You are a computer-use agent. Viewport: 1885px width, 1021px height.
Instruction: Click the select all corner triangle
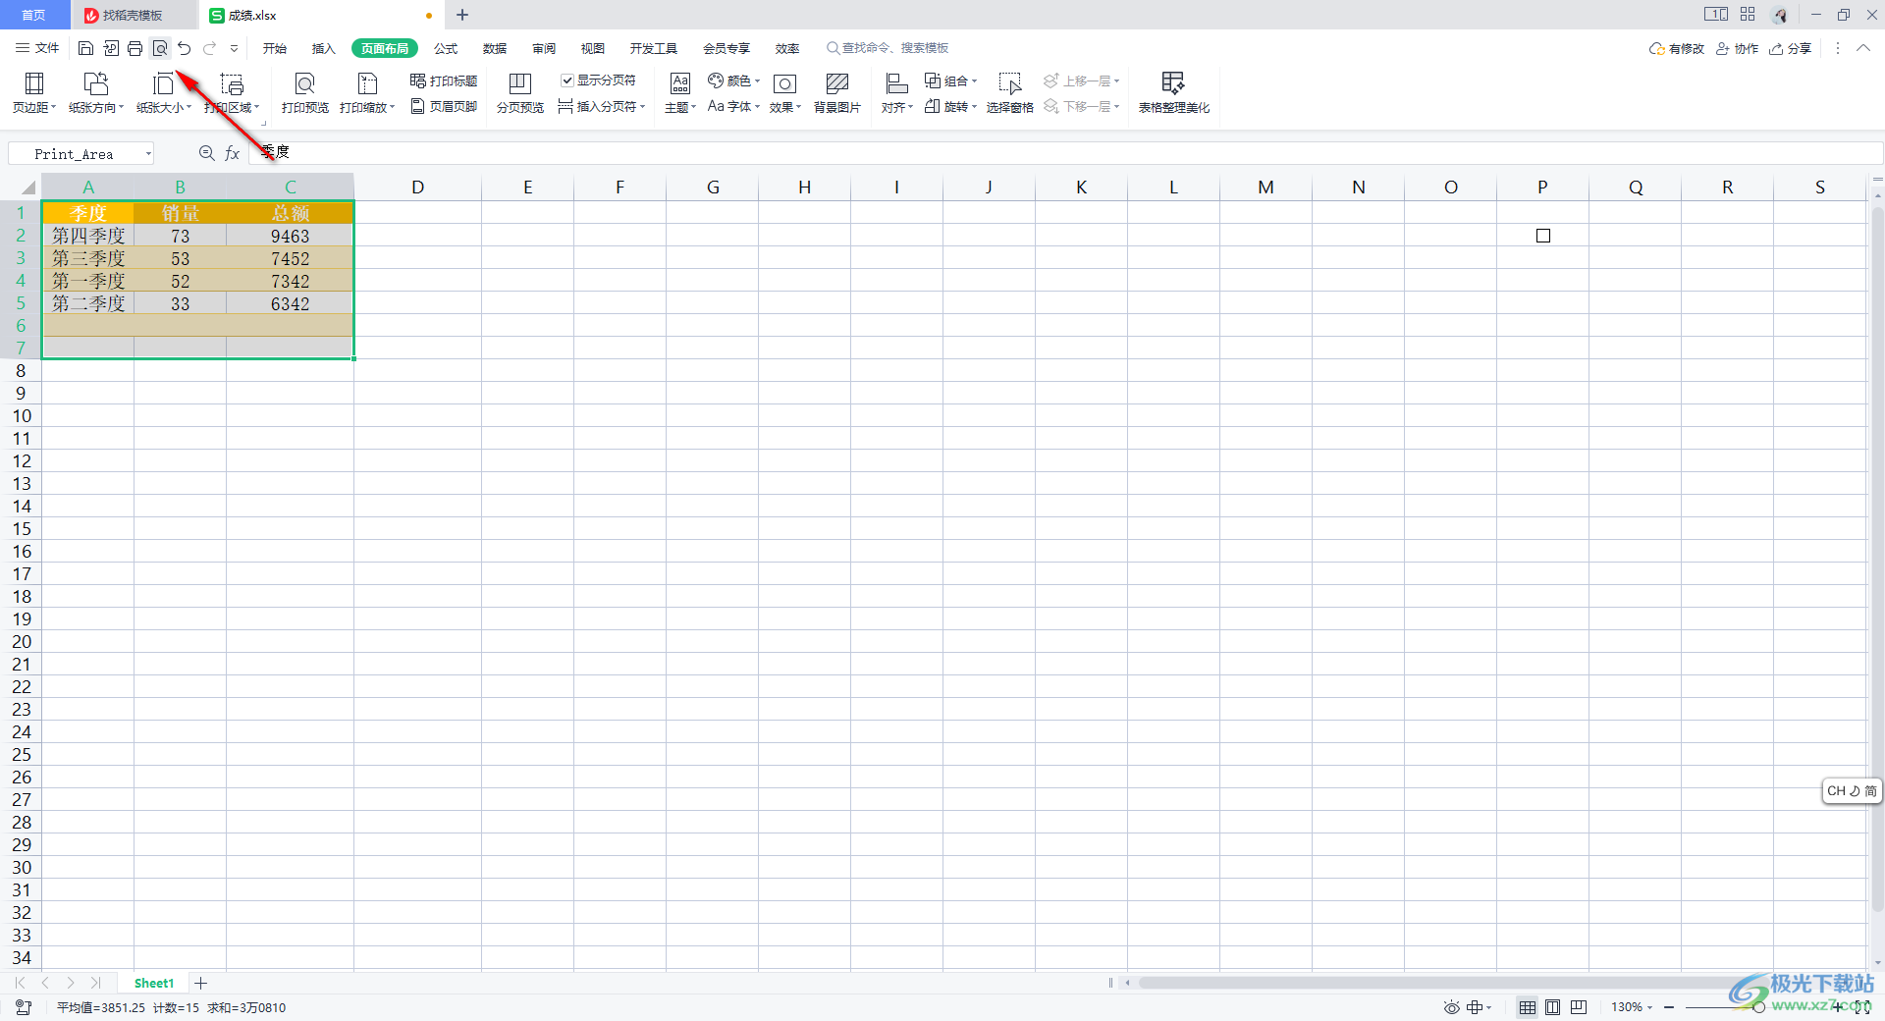click(x=28, y=187)
